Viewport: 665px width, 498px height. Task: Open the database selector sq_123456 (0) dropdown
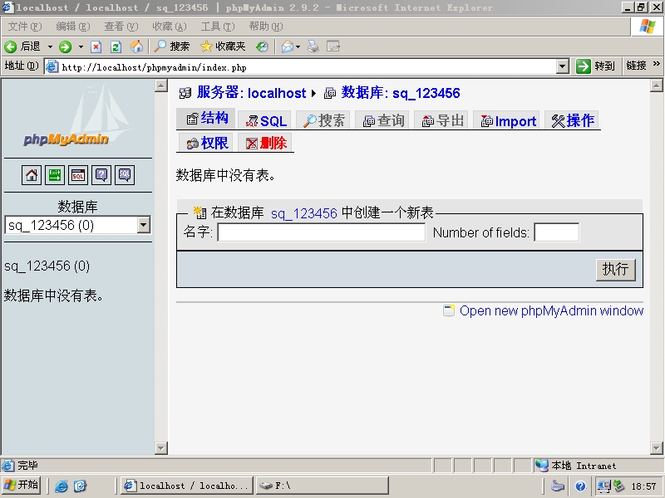[x=144, y=225]
